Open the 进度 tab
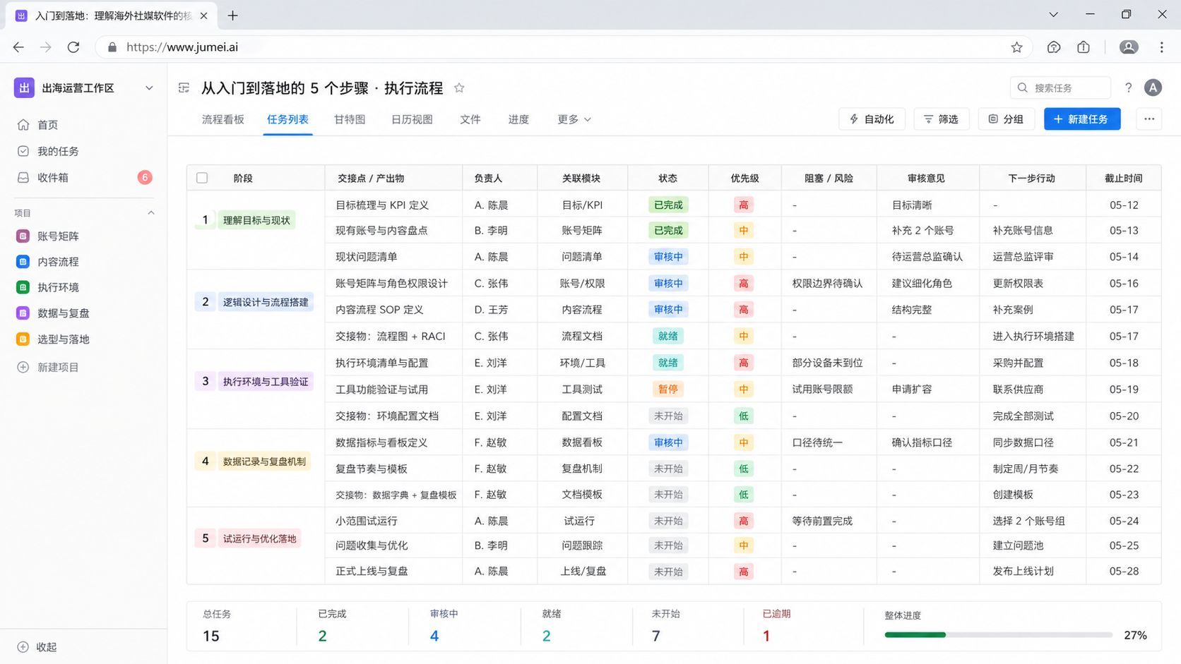This screenshot has height=664, width=1181. 518,119
